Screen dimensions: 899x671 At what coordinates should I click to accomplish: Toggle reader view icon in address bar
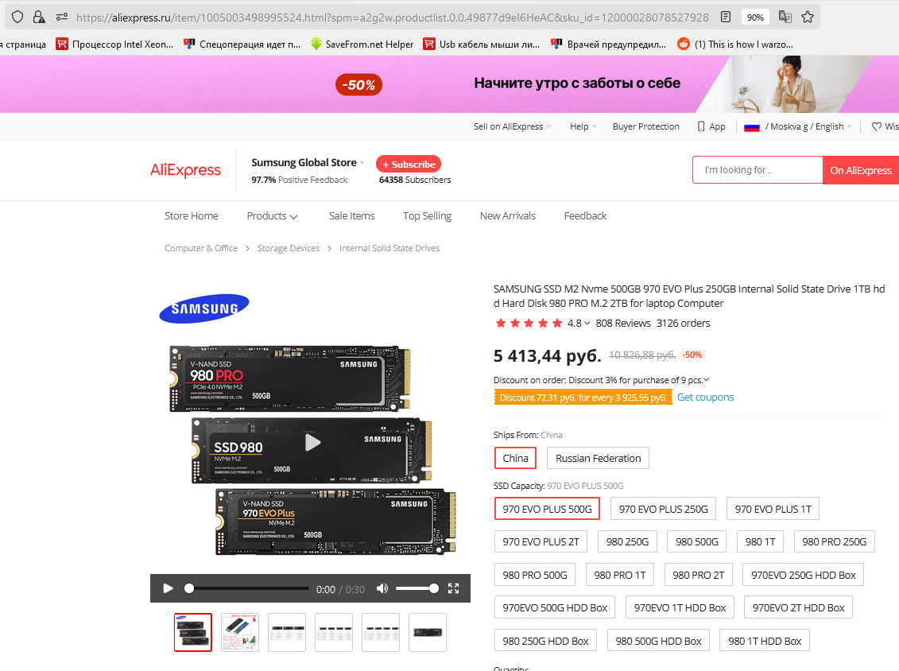coord(726,17)
